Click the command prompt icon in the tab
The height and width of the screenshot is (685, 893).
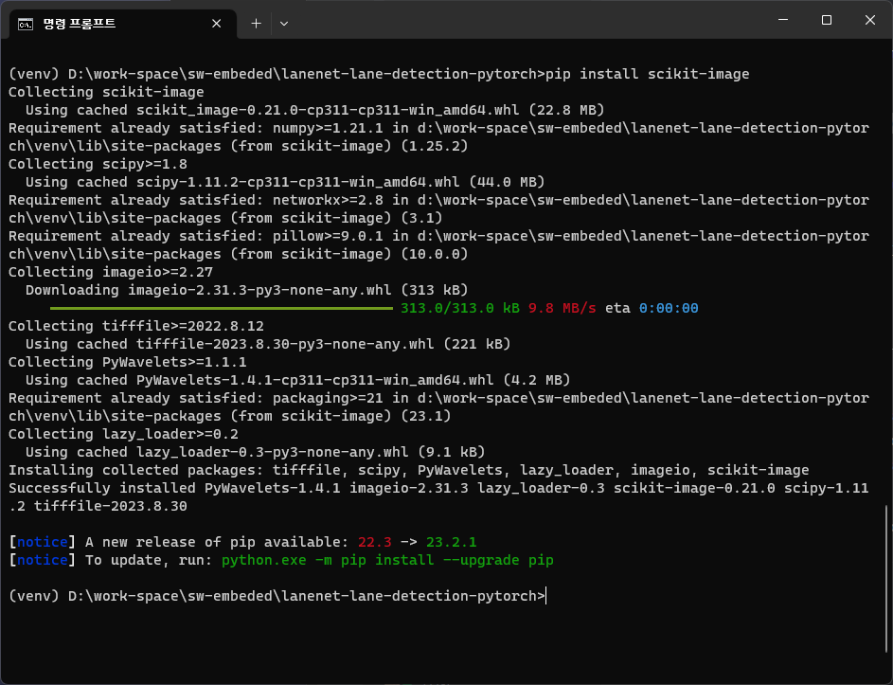(x=25, y=24)
